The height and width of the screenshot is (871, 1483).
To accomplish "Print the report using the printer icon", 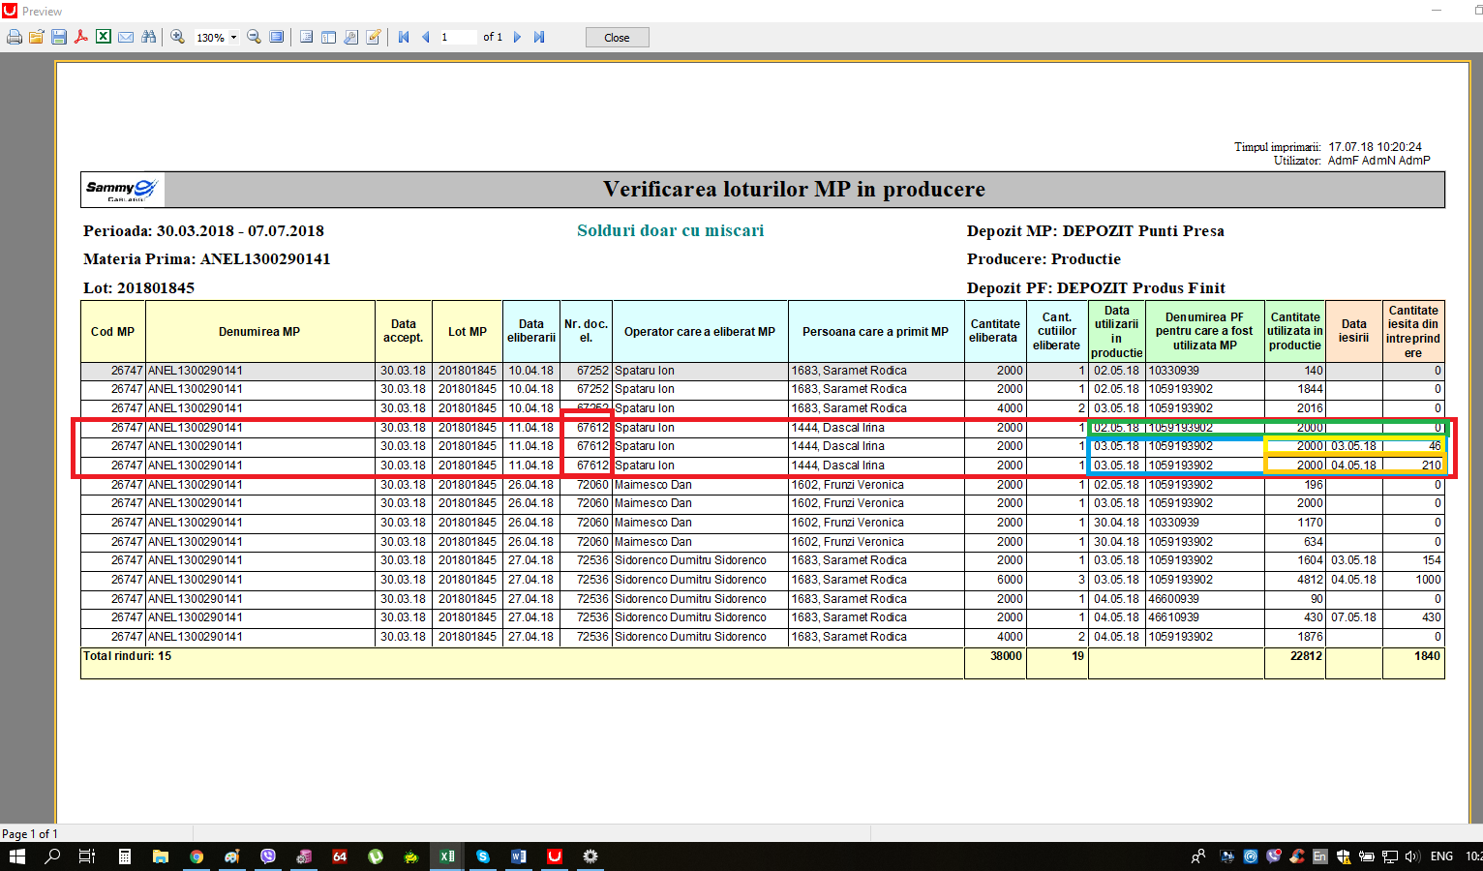I will point(14,37).
